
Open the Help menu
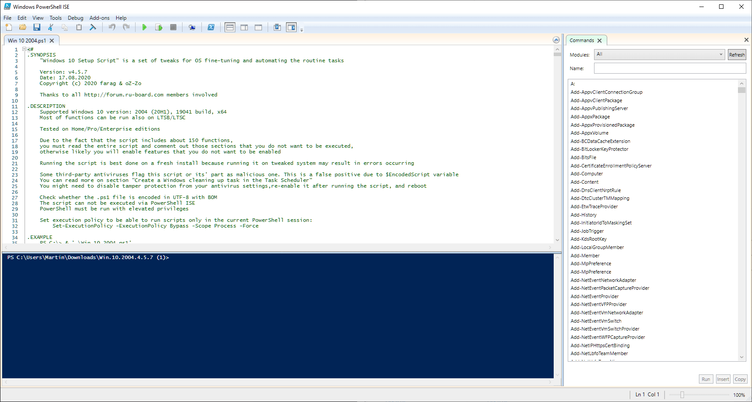coord(121,18)
